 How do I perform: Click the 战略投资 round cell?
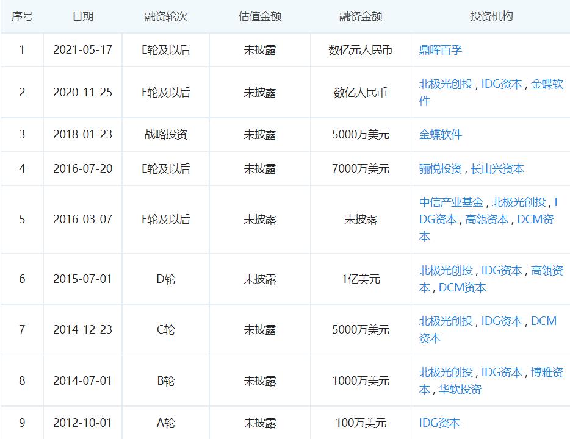pos(166,135)
